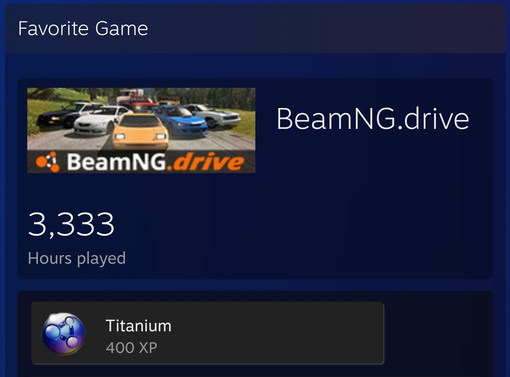Open the BeamNG.drive banner image
This screenshot has height=377, width=510.
click(141, 130)
